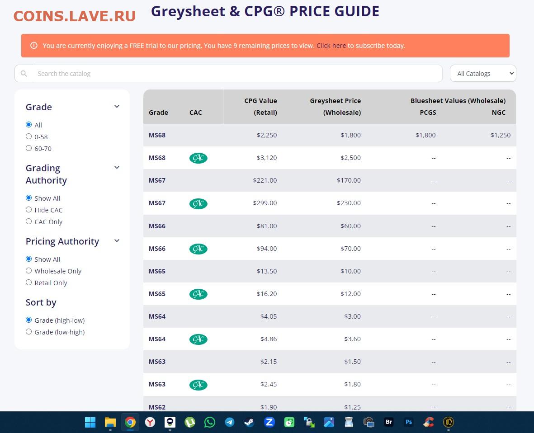The width and height of the screenshot is (534, 433).
Task: Click the $81.00 CPG value cell
Action: click(x=267, y=226)
